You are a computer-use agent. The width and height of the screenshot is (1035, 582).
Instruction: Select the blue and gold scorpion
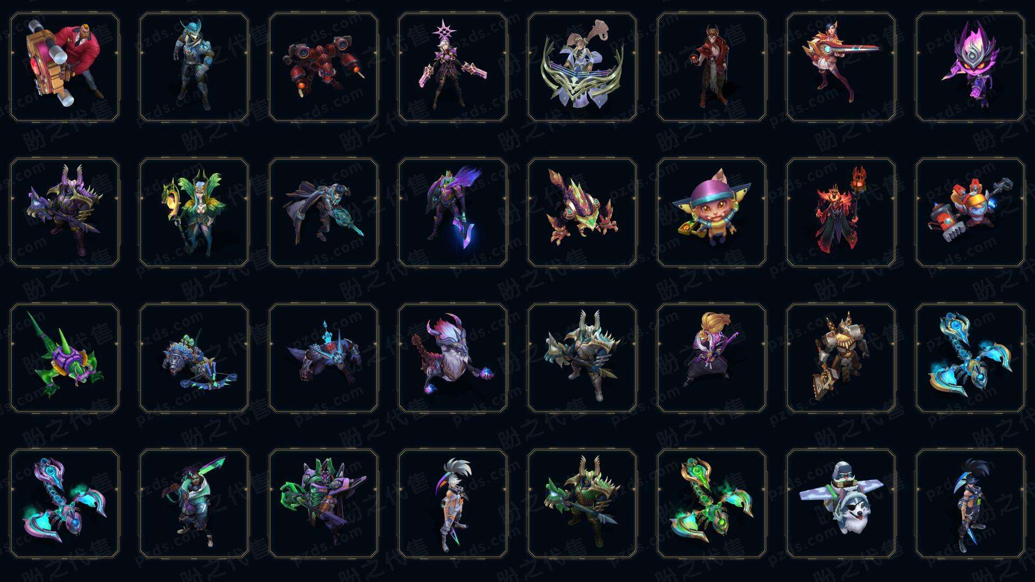970,358
